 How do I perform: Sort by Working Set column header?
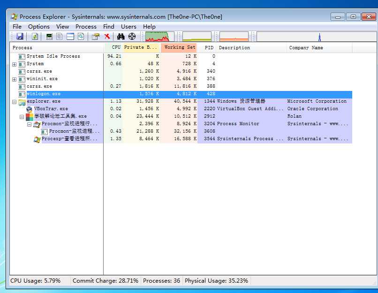(x=179, y=47)
